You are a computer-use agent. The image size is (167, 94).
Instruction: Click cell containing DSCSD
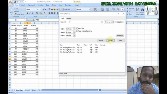pyautogui.click(x=27, y=49)
